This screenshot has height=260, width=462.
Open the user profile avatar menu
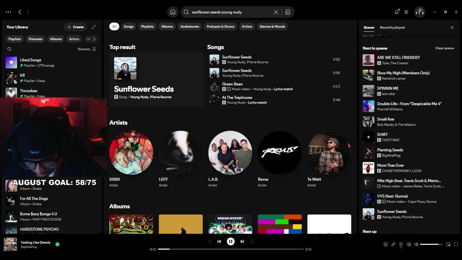(419, 12)
